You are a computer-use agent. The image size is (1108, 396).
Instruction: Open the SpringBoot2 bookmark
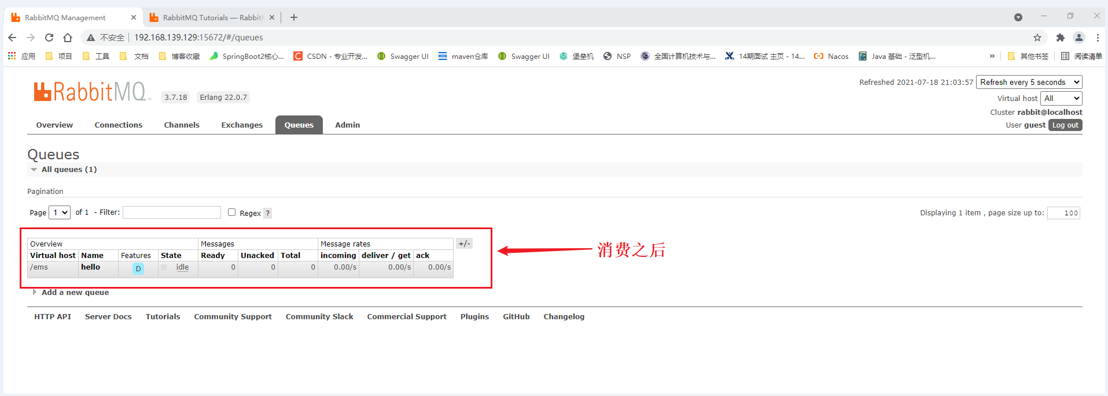pyautogui.click(x=246, y=56)
